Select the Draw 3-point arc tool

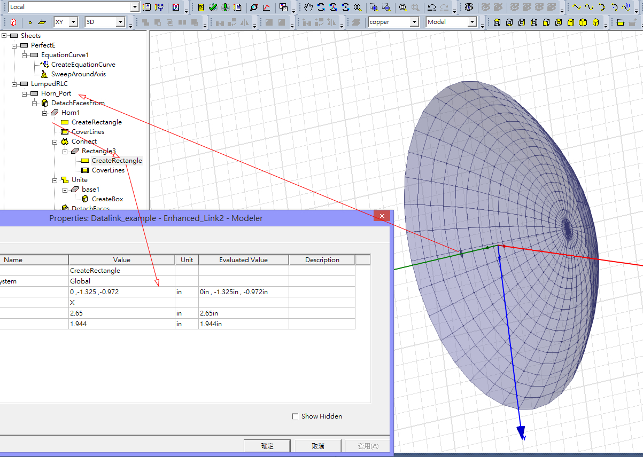602,7
